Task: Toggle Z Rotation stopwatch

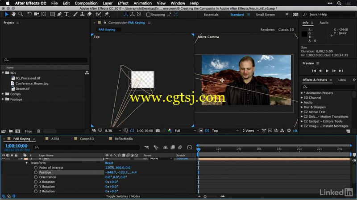Action: point(36,191)
